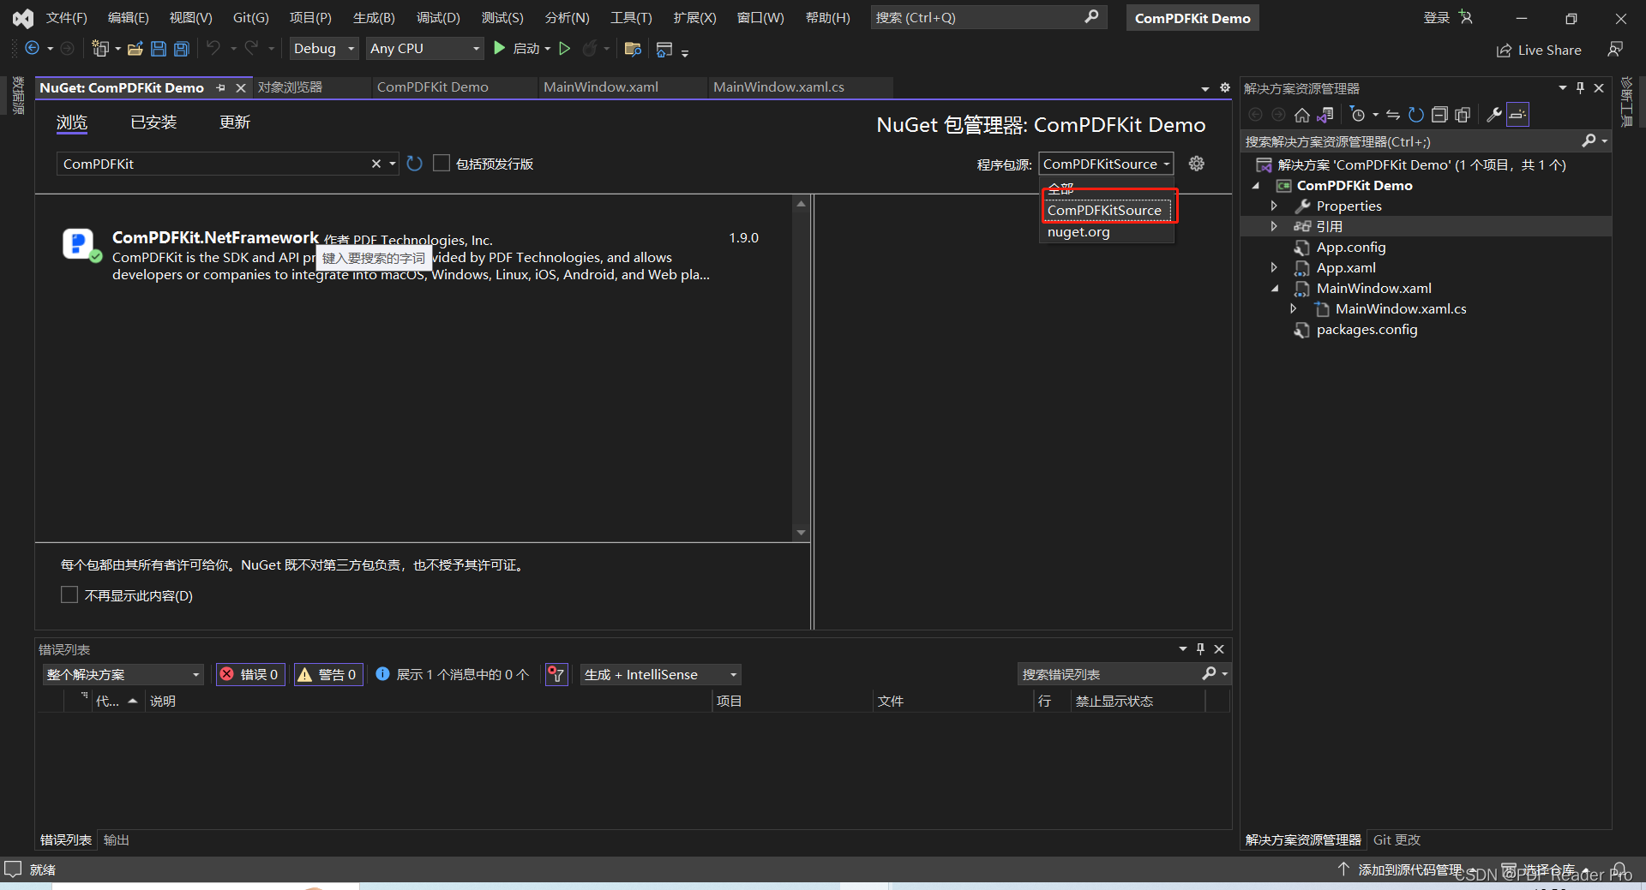The height and width of the screenshot is (890, 1646).
Task: Open the notifications bell in the status bar
Action: pos(1619,869)
